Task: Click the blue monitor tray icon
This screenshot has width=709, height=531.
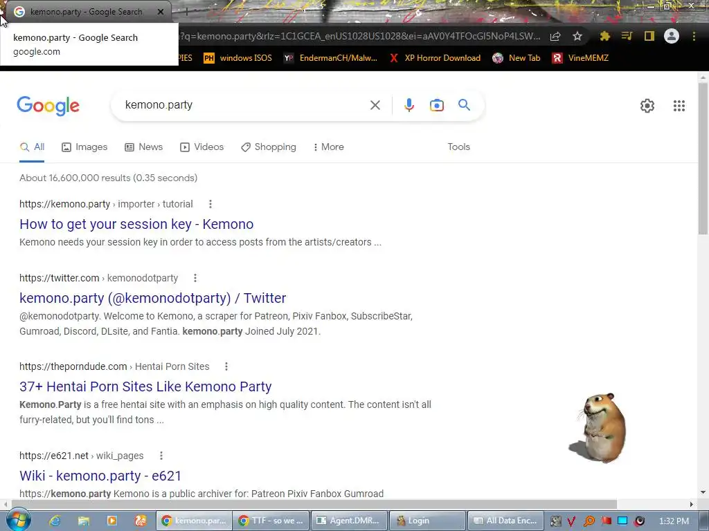Action: click(622, 521)
